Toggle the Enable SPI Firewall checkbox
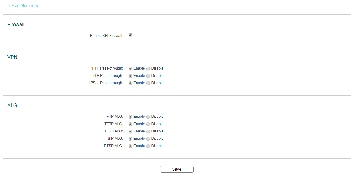 (x=130, y=35)
